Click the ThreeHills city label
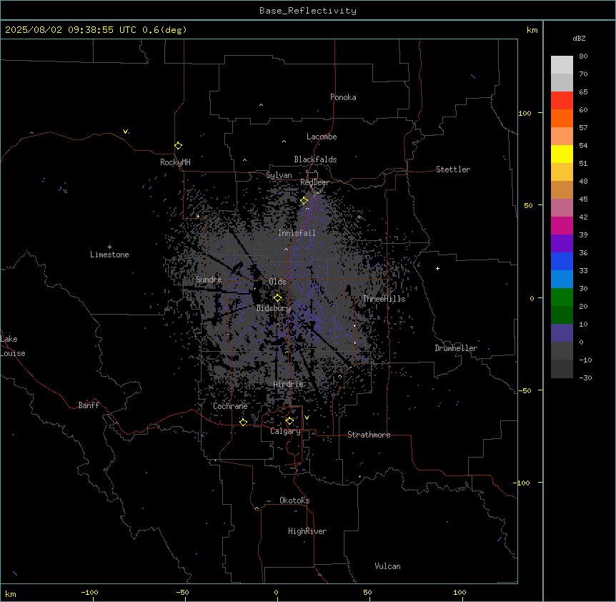Viewport: 616px width, 602px height. pyautogui.click(x=384, y=299)
